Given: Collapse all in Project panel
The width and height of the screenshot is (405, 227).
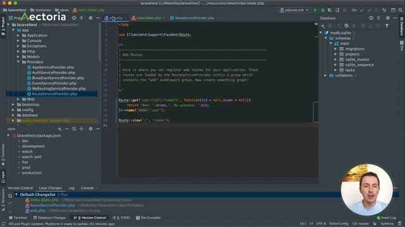Looking at the screenshot, I should 82,18.
